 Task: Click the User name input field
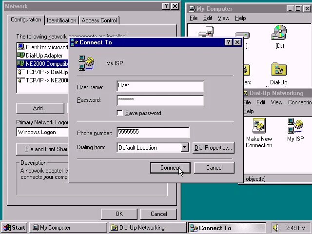(160, 86)
